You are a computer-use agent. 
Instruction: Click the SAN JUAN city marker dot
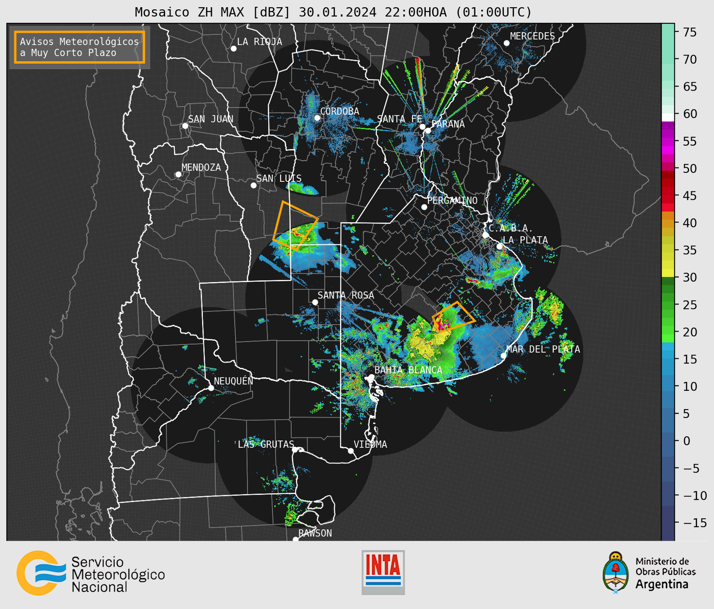[x=185, y=126]
